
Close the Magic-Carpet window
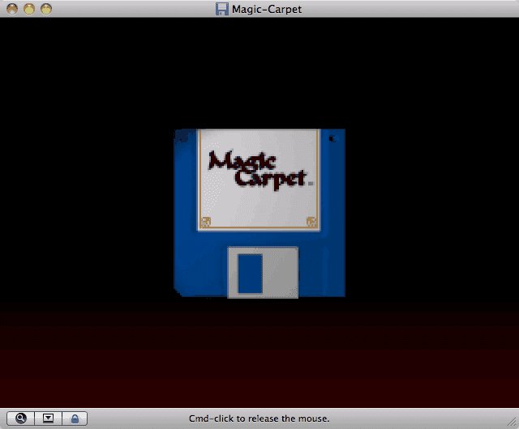click(x=11, y=9)
